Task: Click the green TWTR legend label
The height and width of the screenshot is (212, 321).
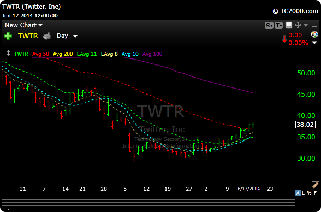Action: [x=21, y=54]
